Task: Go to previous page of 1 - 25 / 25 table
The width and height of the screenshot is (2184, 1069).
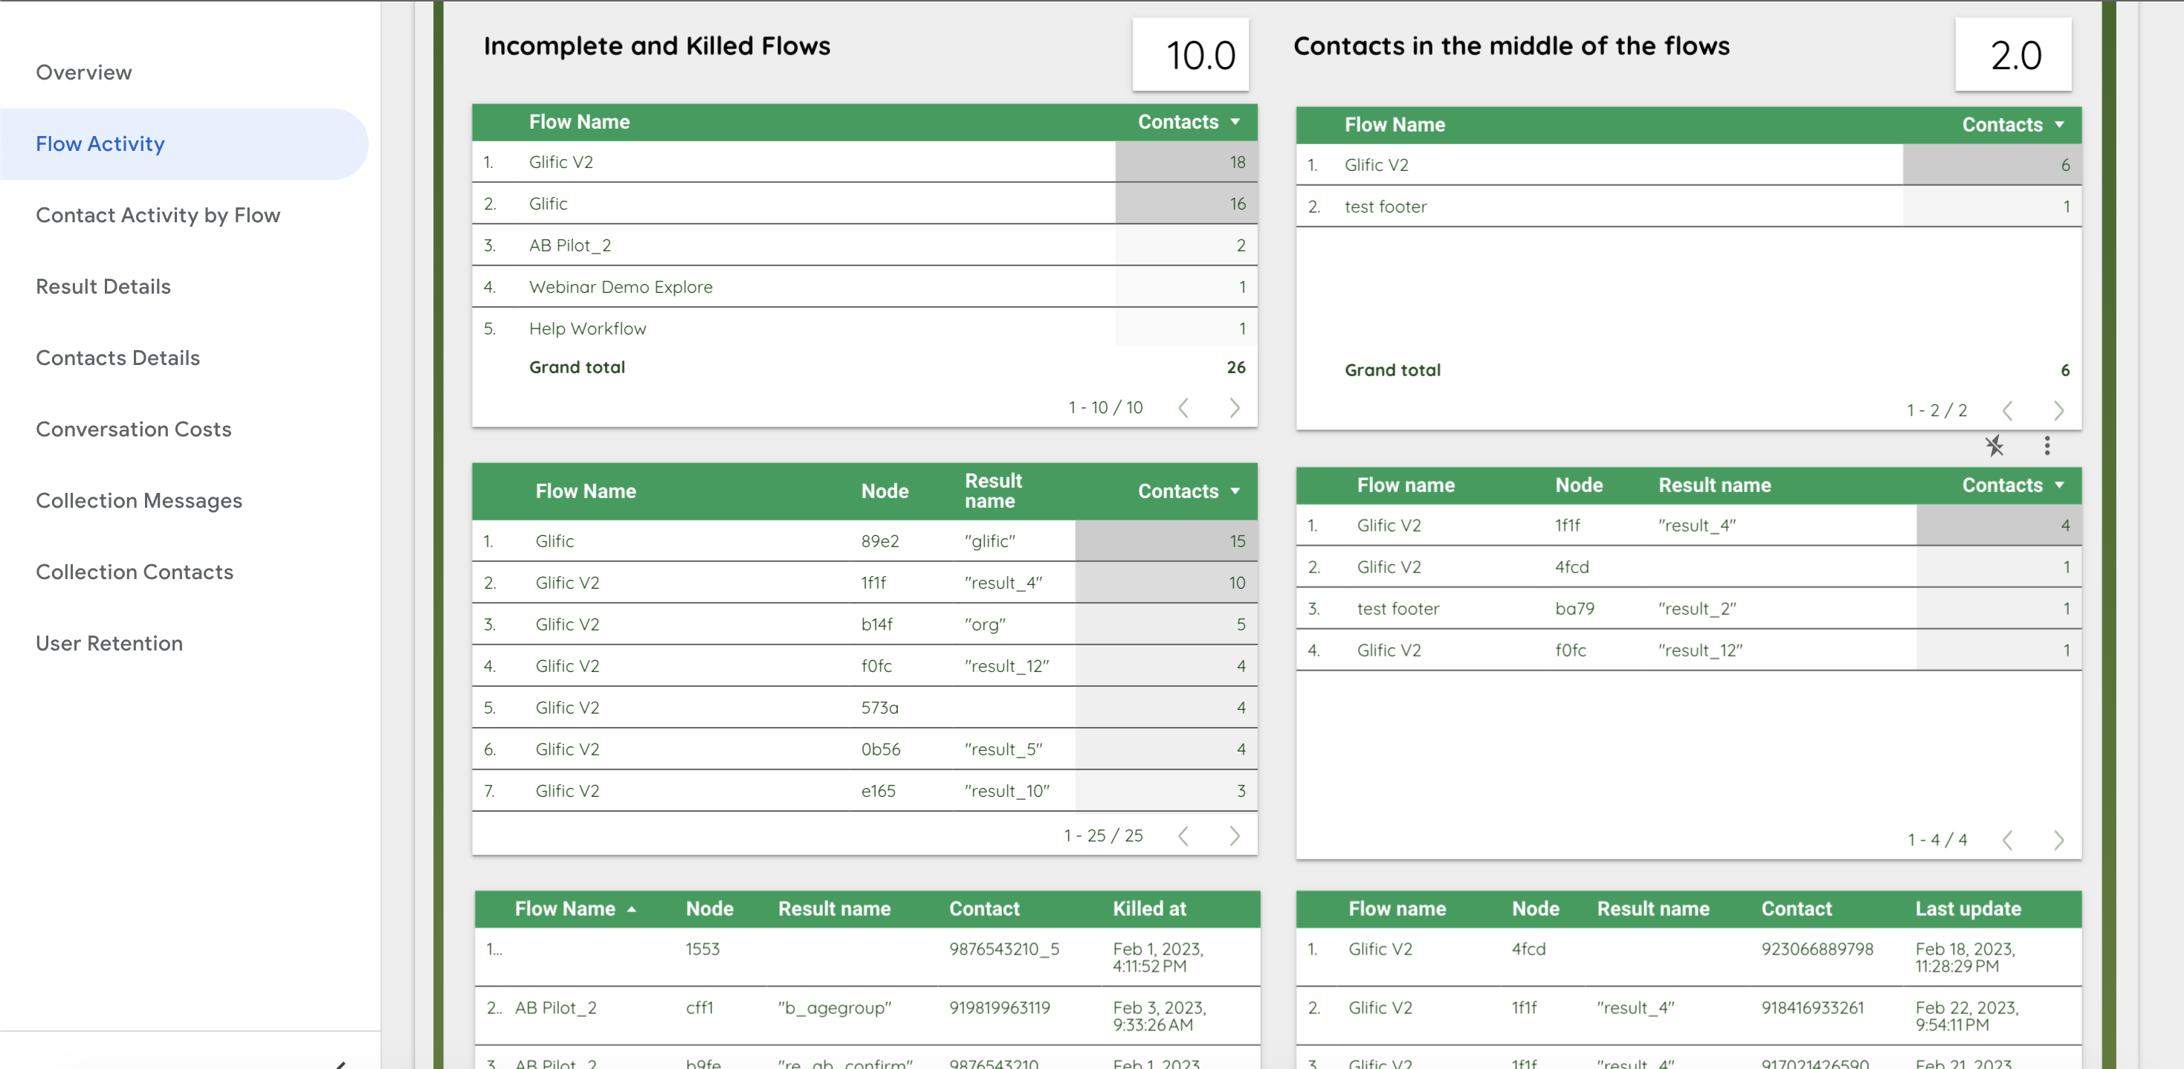Action: point(1183,836)
